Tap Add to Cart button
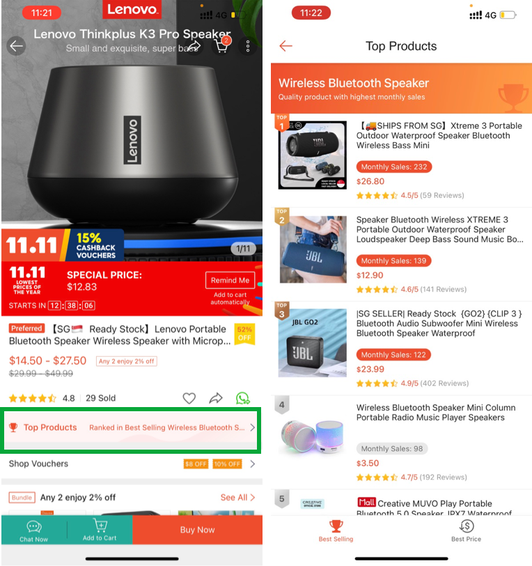Screen dimensions: 532x566 [100, 530]
